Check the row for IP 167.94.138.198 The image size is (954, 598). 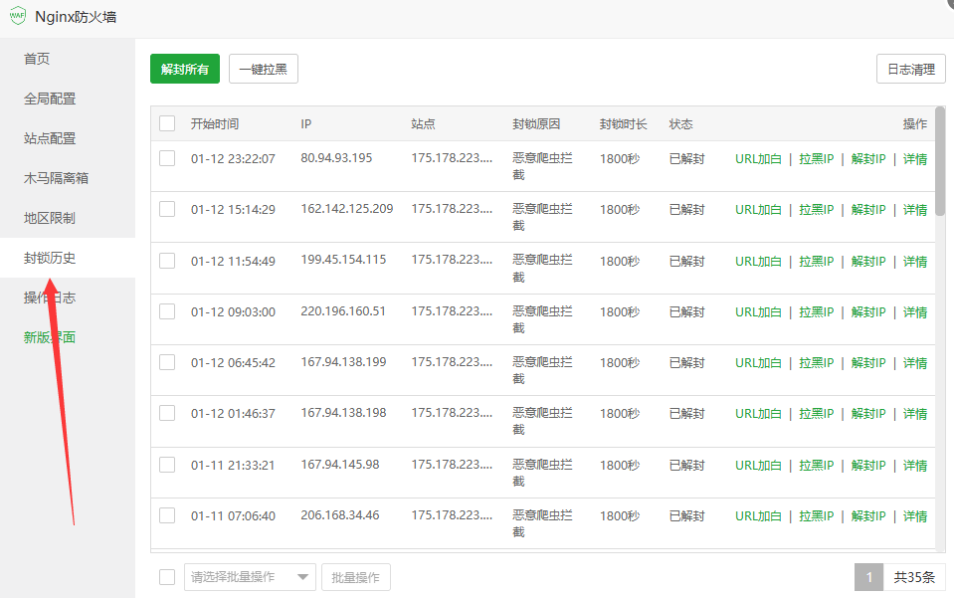167,413
